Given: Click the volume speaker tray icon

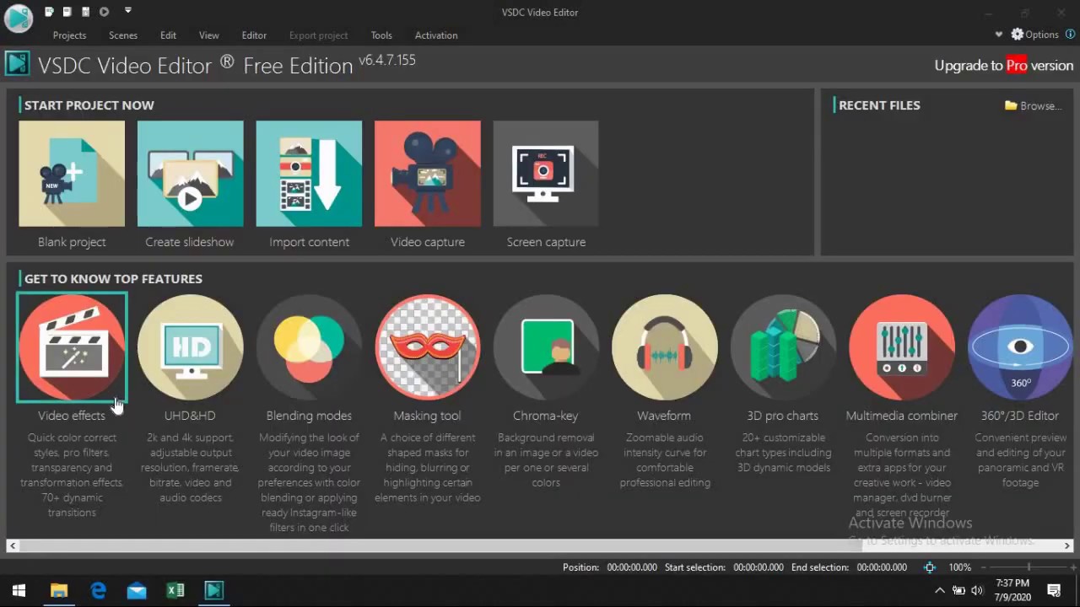Looking at the screenshot, I should click(978, 591).
